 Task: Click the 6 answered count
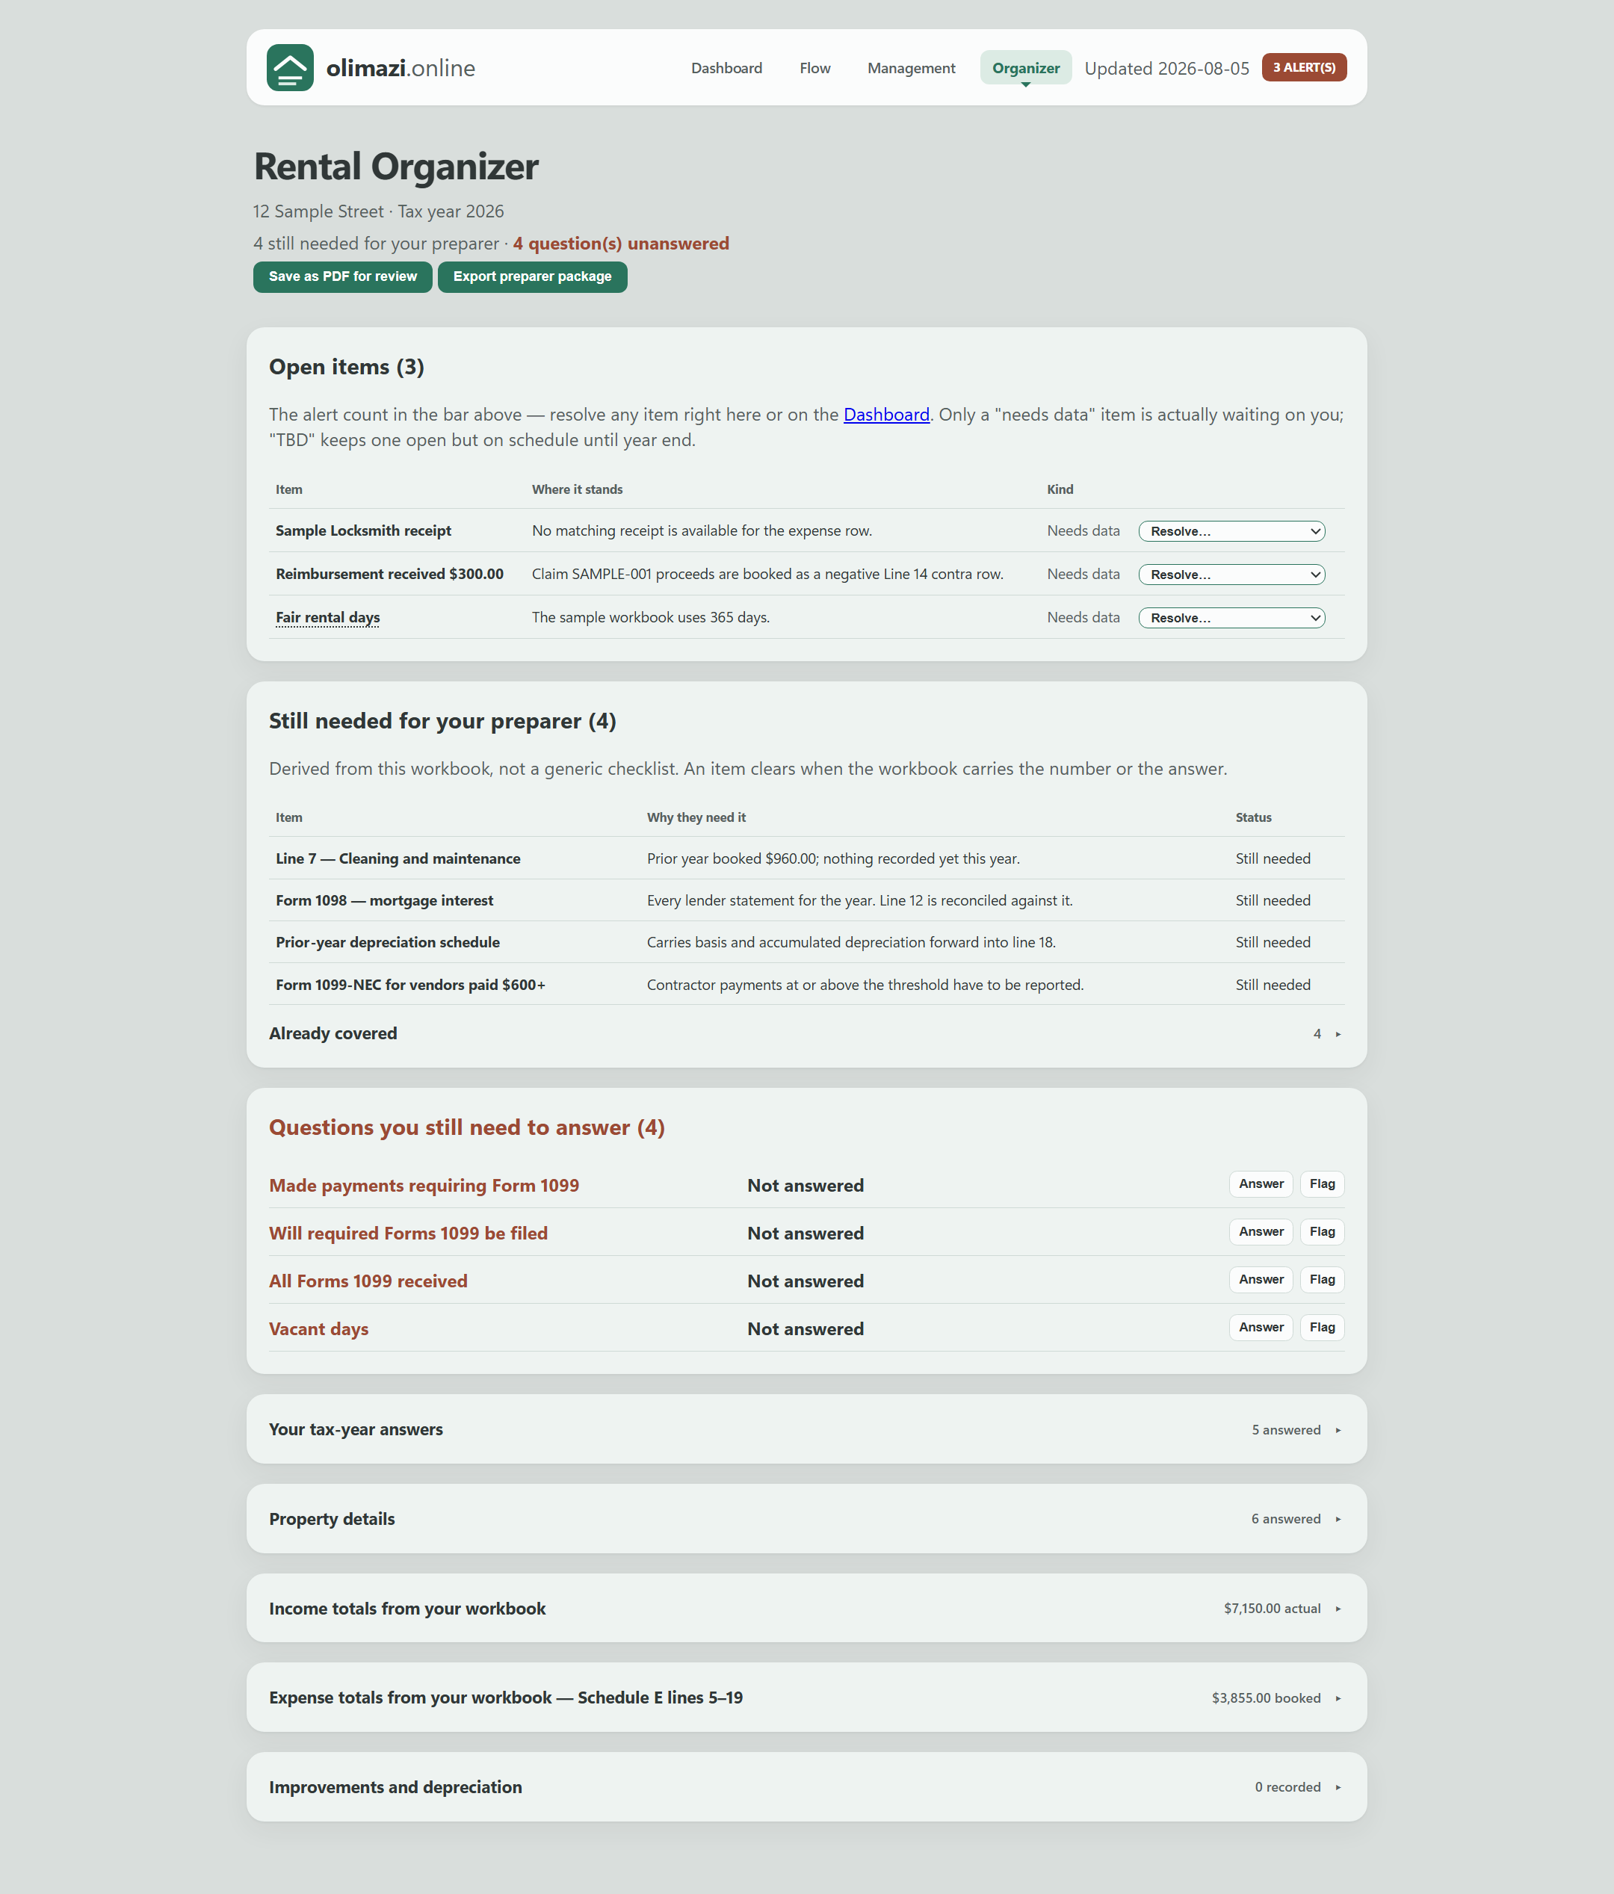pyautogui.click(x=1286, y=1519)
